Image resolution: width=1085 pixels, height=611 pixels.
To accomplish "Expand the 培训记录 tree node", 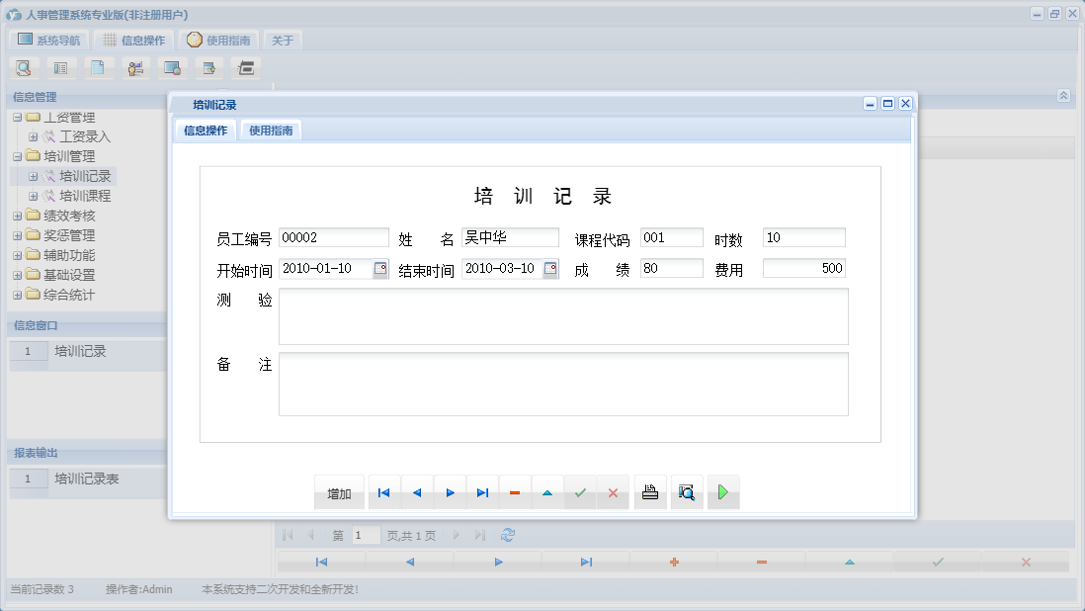I will [x=34, y=175].
